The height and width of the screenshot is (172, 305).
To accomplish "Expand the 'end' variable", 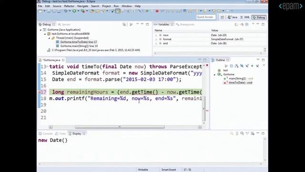I will coord(156,43).
